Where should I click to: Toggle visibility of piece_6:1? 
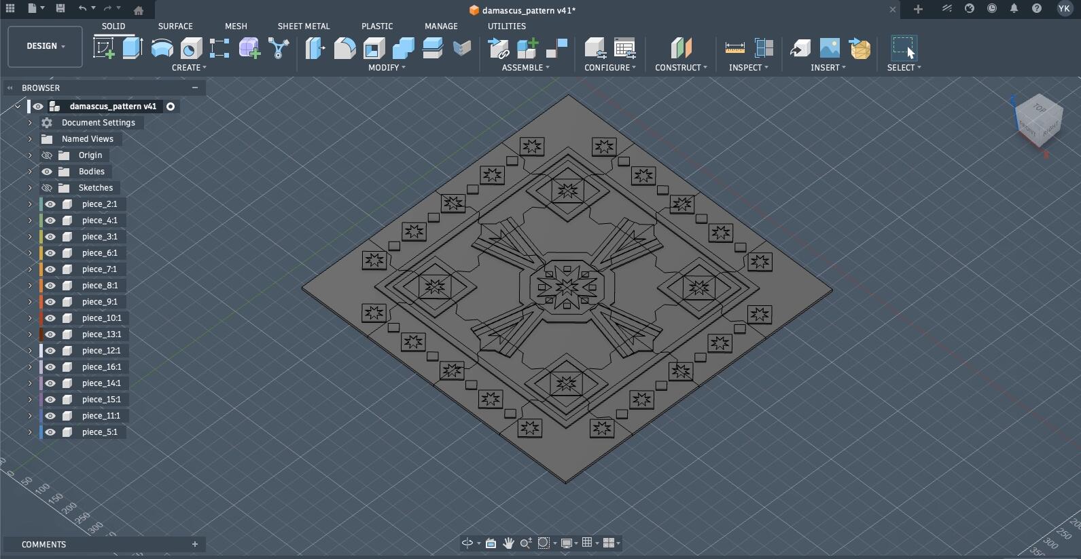tap(50, 253)
